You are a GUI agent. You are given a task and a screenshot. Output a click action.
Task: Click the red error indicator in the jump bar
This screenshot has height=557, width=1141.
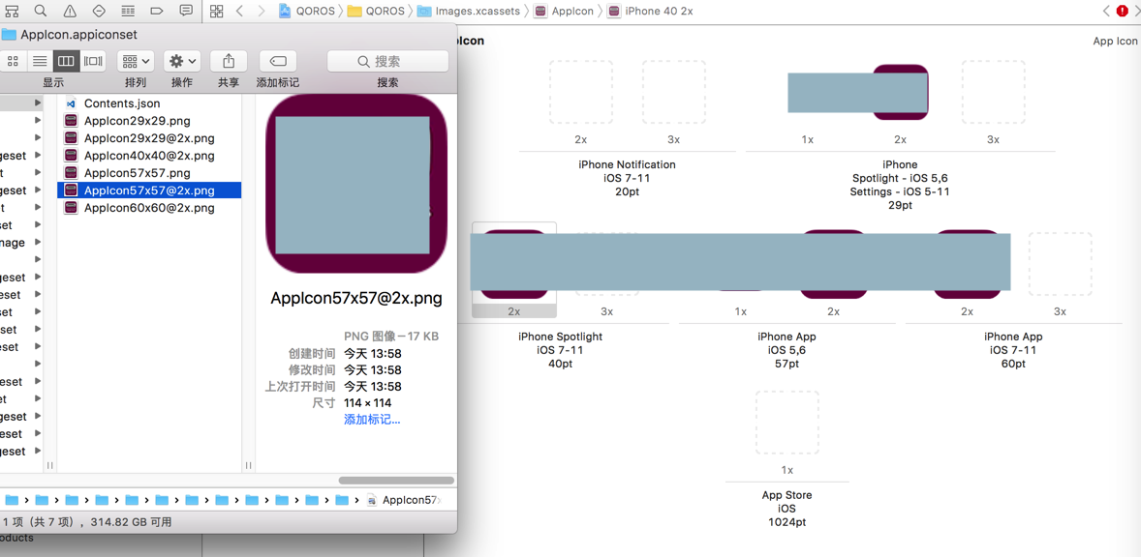(1122, 11)
